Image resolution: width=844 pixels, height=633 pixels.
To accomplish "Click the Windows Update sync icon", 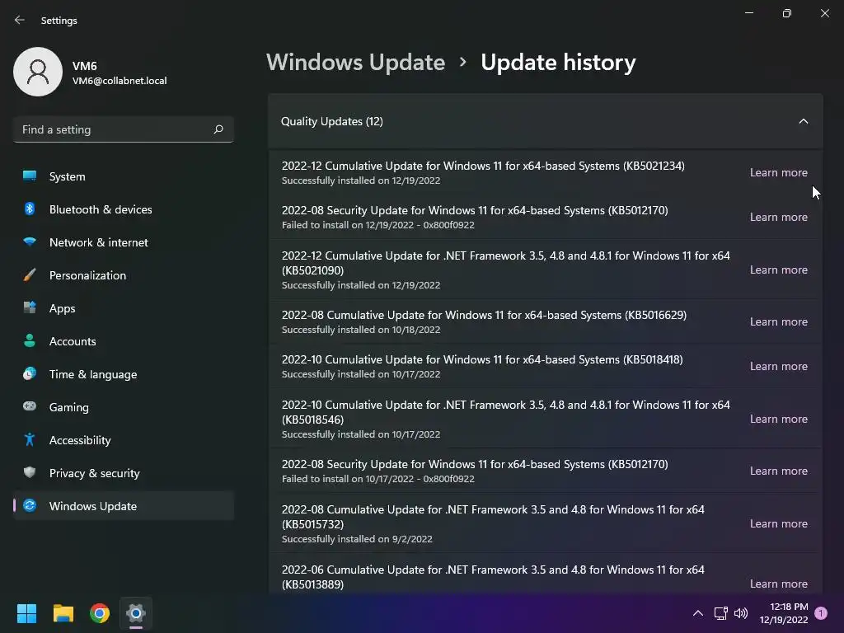I will click(30, 505).
